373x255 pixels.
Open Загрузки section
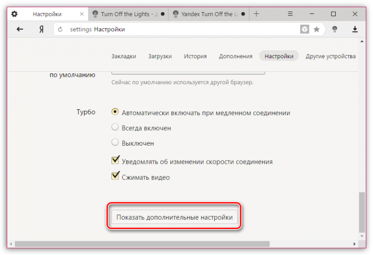pyautogui.click(x=160, y=56)
